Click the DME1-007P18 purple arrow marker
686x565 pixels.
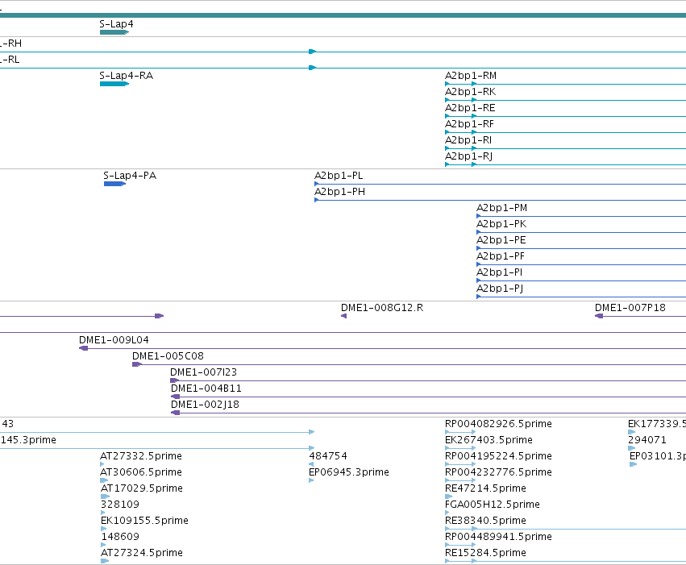coord(599,316)
